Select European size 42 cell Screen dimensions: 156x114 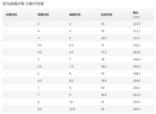coord(103,109)
